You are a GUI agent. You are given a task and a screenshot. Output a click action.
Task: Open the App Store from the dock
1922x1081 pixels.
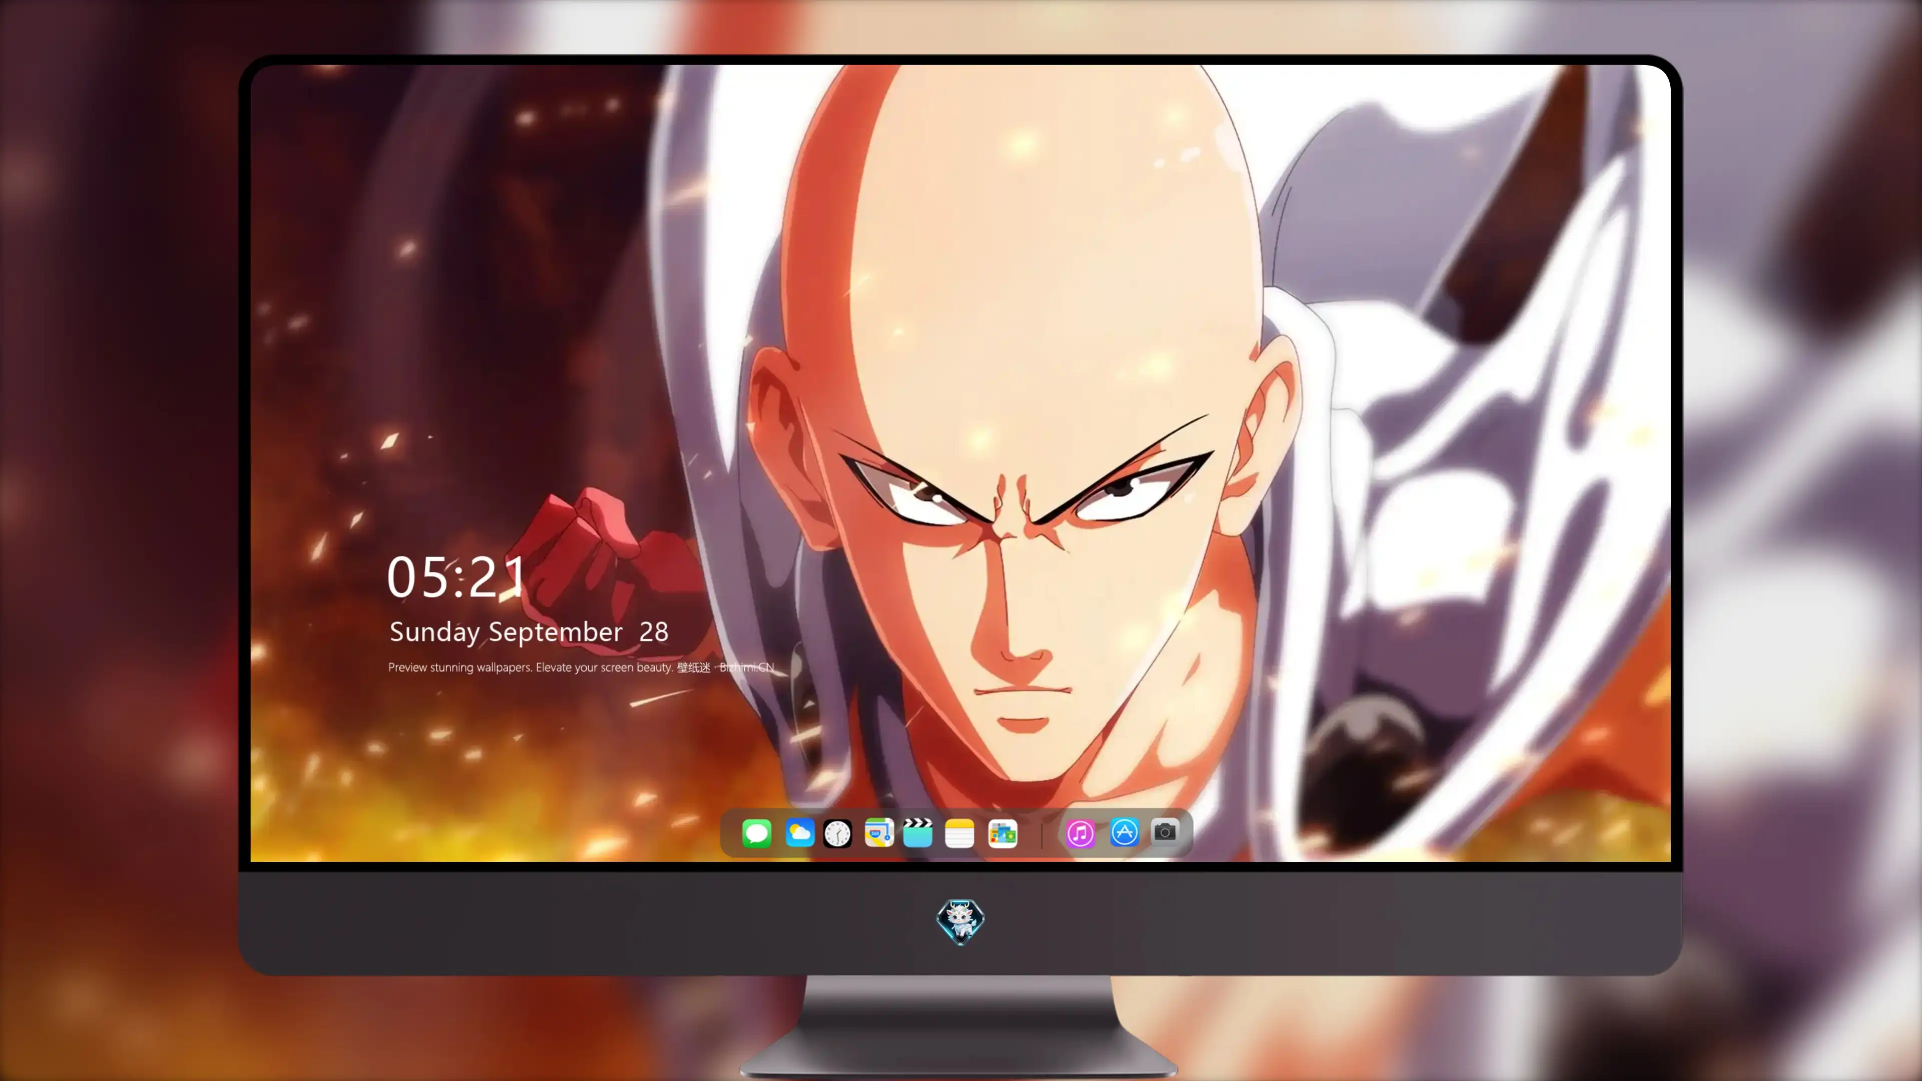(1124, 833)
